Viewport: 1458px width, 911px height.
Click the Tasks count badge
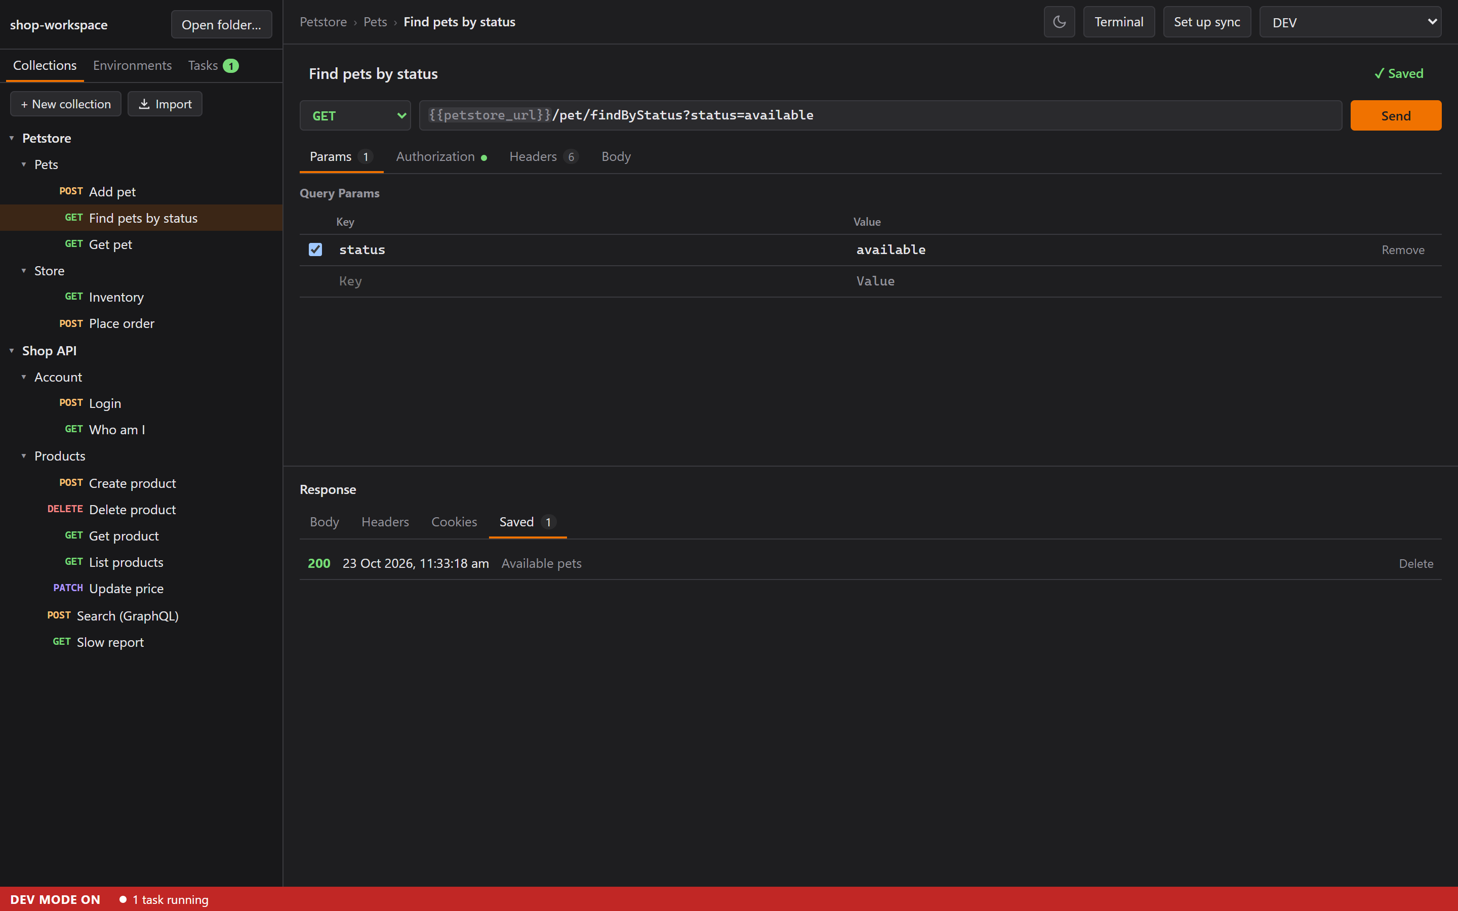click(231, 66)
